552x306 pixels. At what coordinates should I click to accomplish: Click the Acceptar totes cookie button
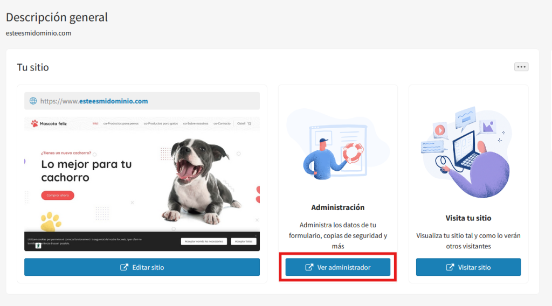point(244,241)
